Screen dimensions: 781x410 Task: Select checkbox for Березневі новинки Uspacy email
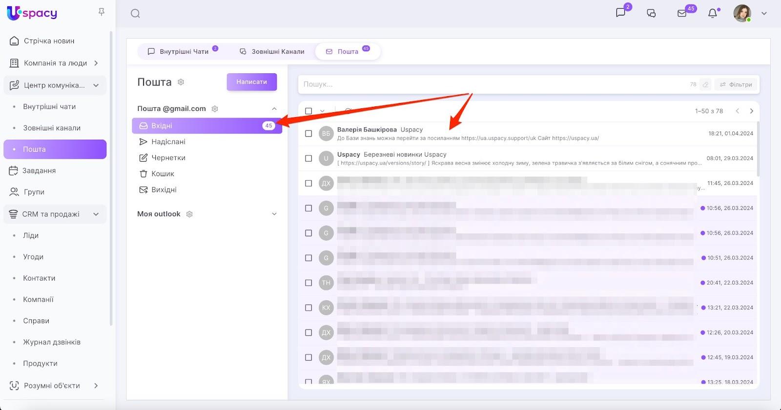coord(308,159)
